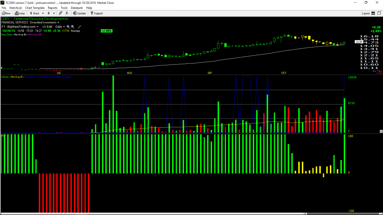This screenshot has width=383, height=215.
Task: Click the lightning bolt toolbar icon
Action: click(x=61, y=13)
